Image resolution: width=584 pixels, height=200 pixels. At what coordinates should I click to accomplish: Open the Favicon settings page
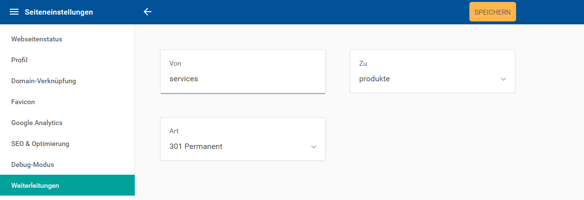23,102
